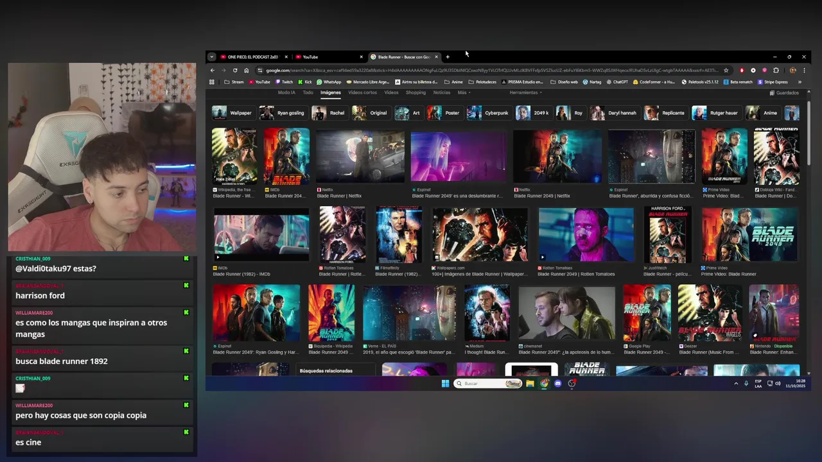Open the Twitch bookmark
Screen dimensions: 822x462
tap(284, 82)
